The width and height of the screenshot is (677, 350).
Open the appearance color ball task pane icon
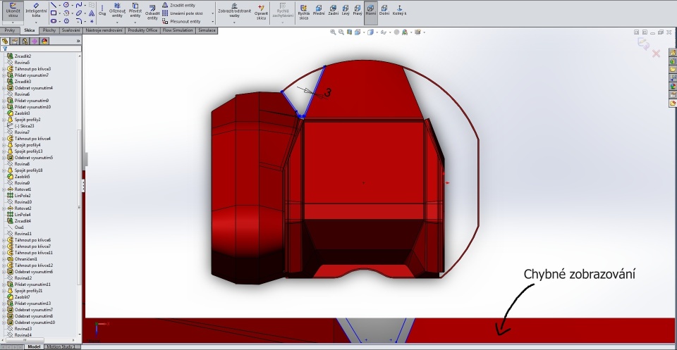point(673,86)
